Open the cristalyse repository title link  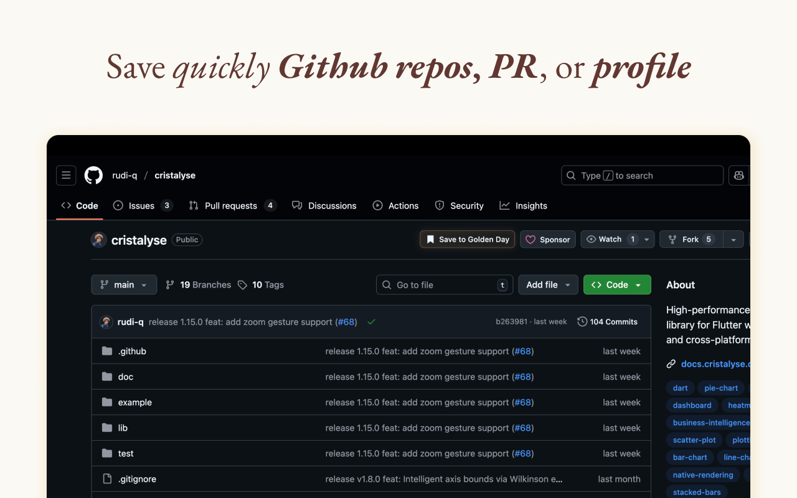139,240
